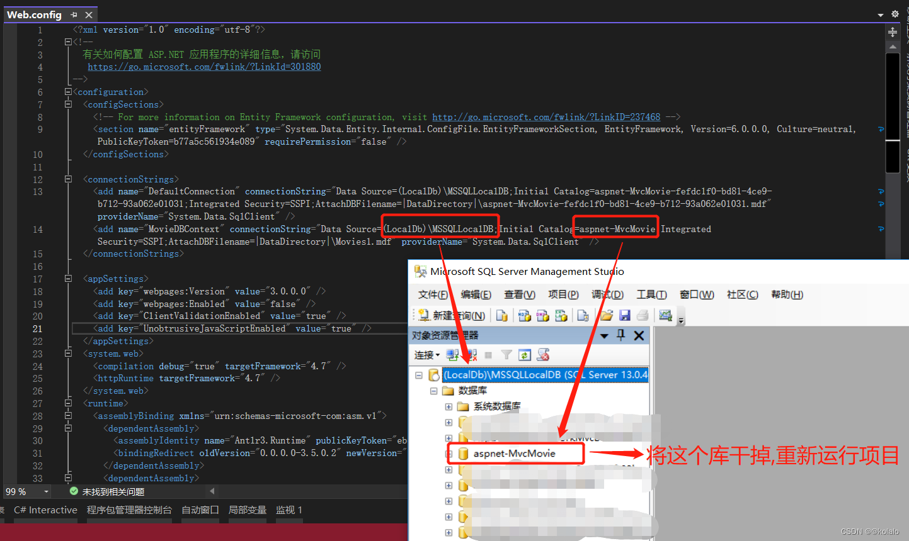The height and width of the screenshot is (541, 909).
Task: Switch to 程序包管理器控制台 tab
Action: point(129,510)
